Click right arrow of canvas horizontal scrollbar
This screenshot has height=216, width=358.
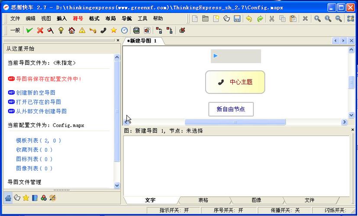click(344, 122)
